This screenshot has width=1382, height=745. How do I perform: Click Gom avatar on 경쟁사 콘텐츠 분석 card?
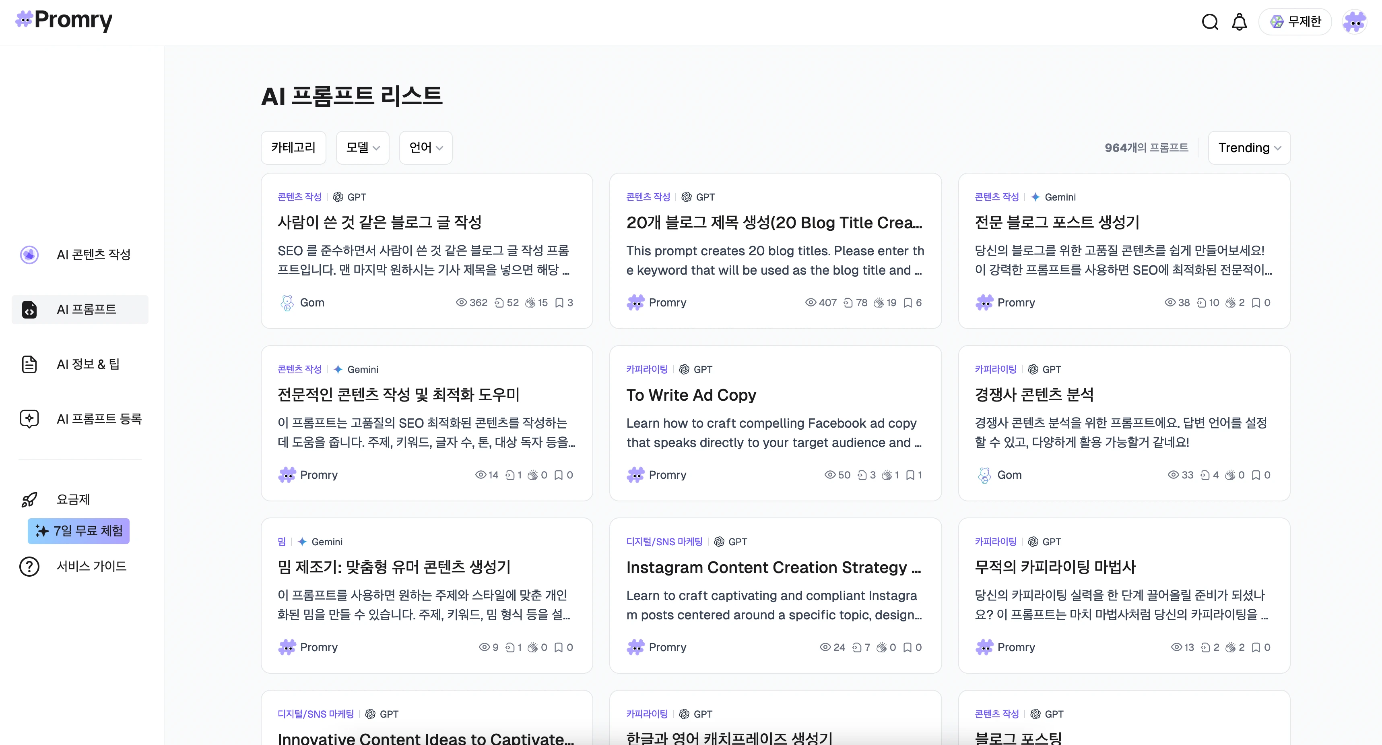[984, 475]
